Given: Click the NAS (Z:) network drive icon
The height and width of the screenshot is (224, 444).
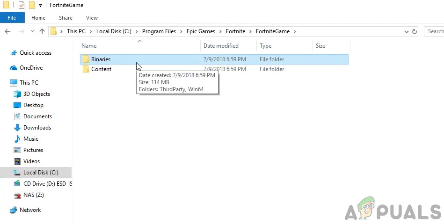Looking at the screenshot, I should click(x=17, y=195).
